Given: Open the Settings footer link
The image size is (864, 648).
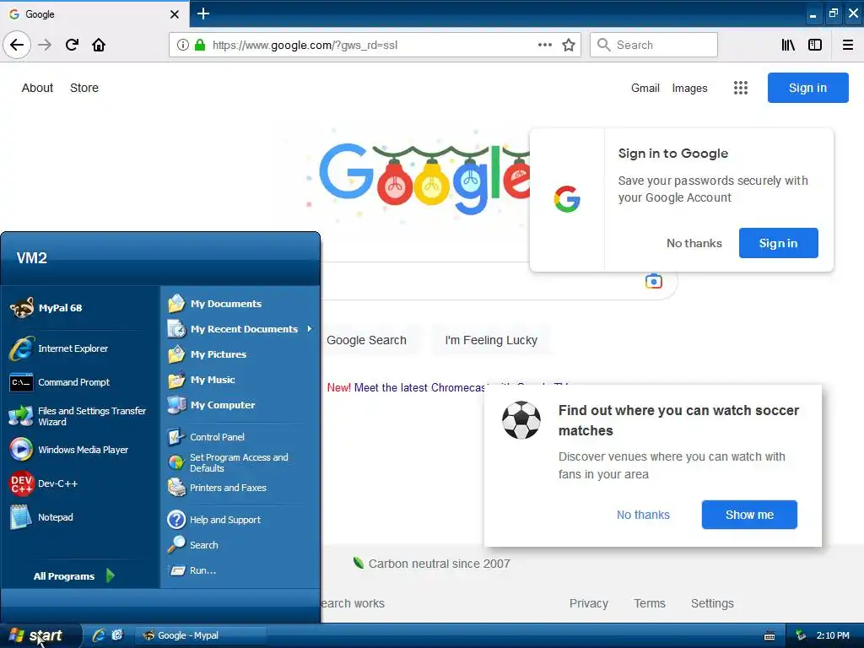Looking at the screenshot, I should 712,603.
